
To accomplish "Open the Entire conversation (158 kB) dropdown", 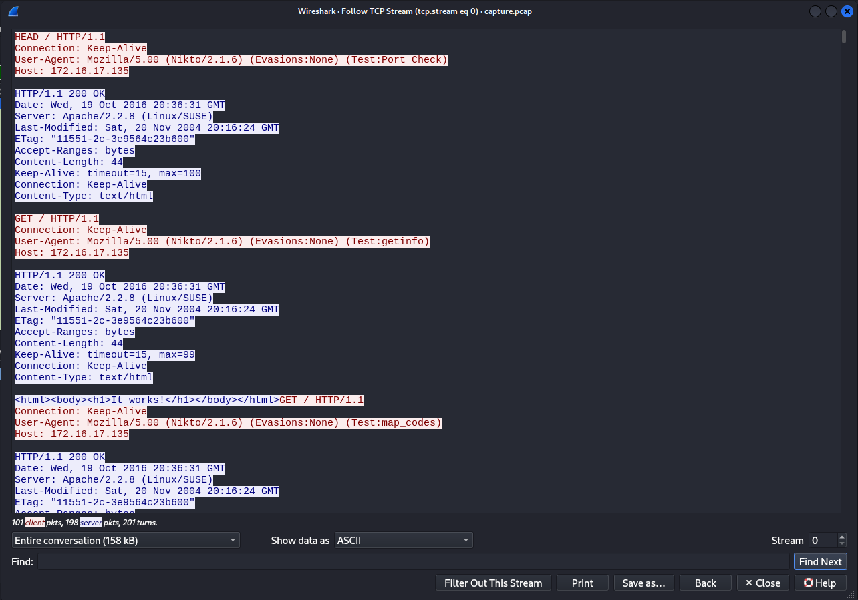I will coord(126,540).
